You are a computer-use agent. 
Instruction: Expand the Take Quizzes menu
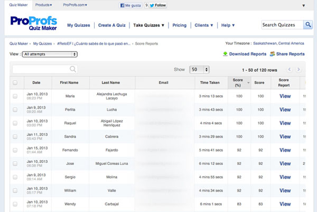pos(148,25)
